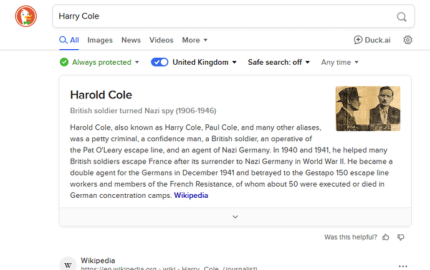Click the green Always protected checkmark icon
Image resolution: width=430 pixels, height=270 pixels.
click(64, 62)
